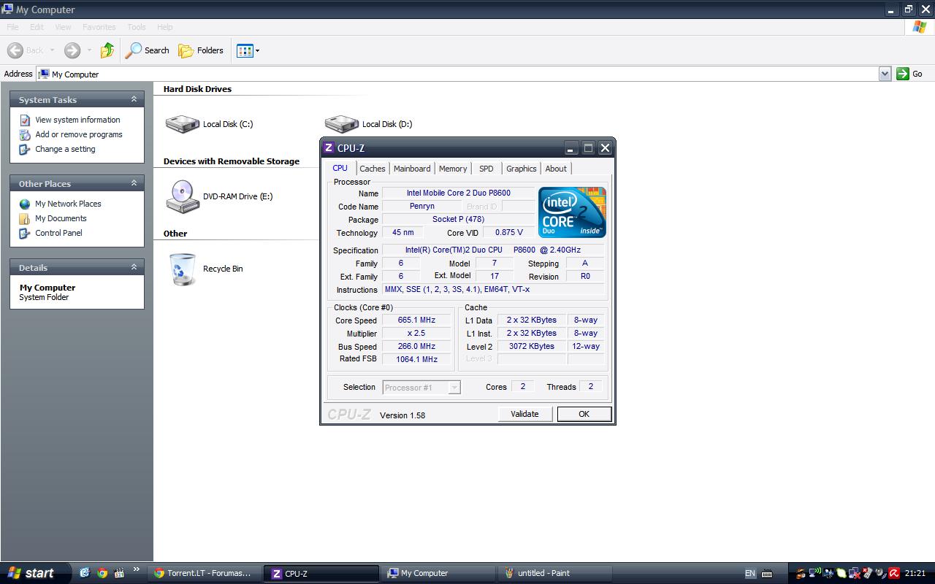Click Rated FSB value 1064.1 MHz
This screenshot has width=935, height=584.
416,359
